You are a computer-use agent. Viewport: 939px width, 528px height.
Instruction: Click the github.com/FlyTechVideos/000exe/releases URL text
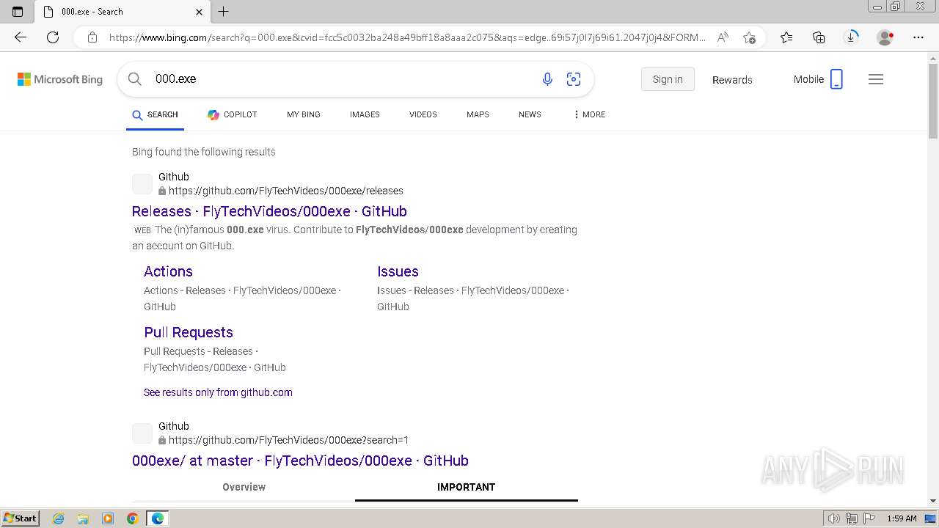click(286, 191)
